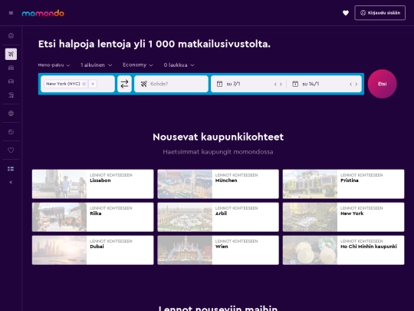Image resolution: width=414 pixels, height=311 pixels.
Task: Open flights to Arbil card
Action: pos(218,217)
